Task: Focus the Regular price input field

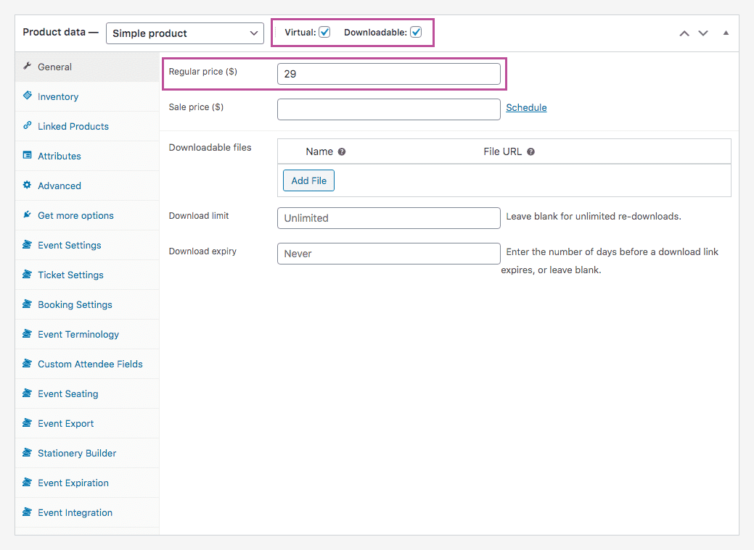Action: coord(388,74)
